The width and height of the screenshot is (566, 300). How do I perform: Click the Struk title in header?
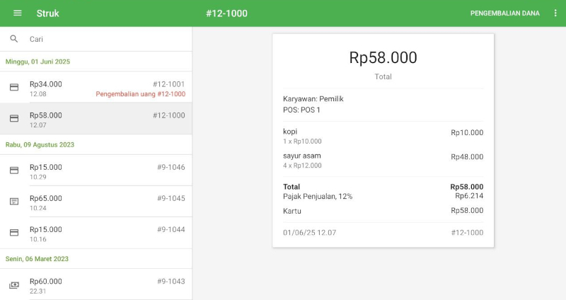pyautogui.click(x=48, y=13)
